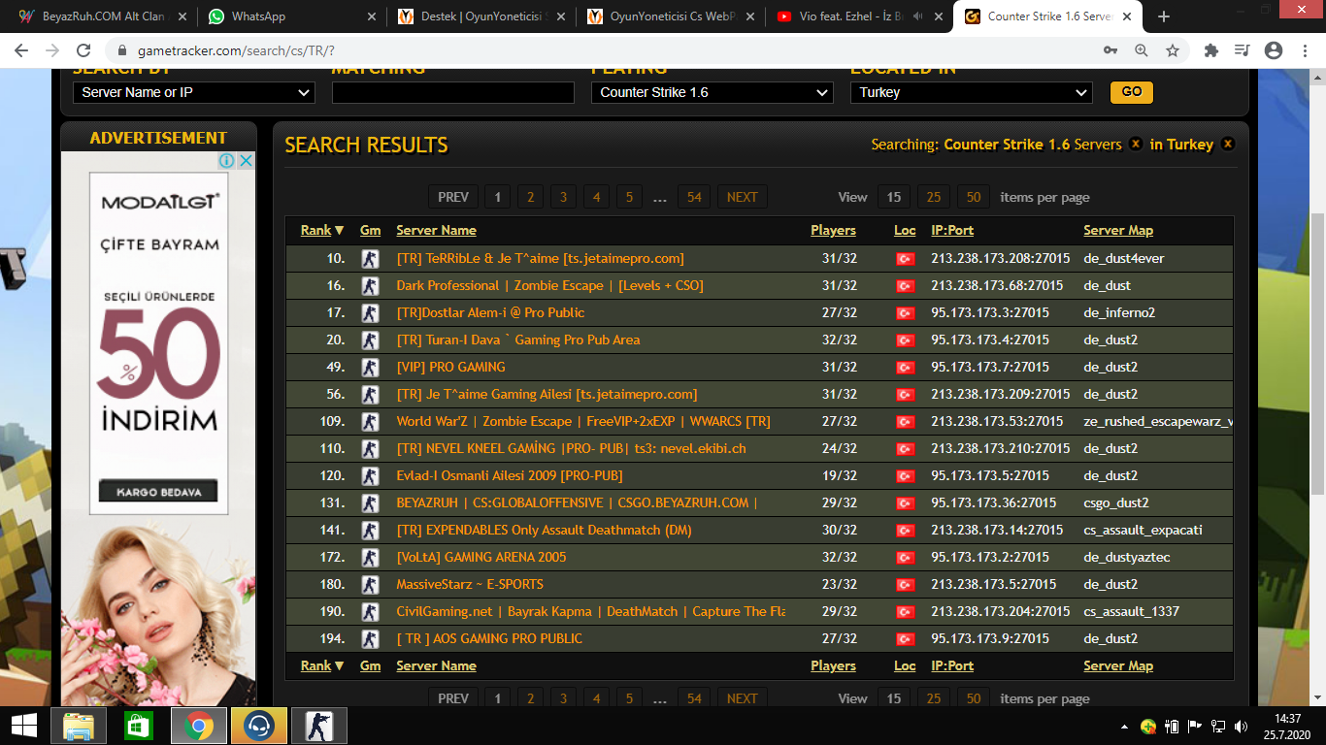The height and width of the screenshot is (745, 1326).
Task: Click the Turkey flag in the MassiveStarz row
Action: click(905, 585)
